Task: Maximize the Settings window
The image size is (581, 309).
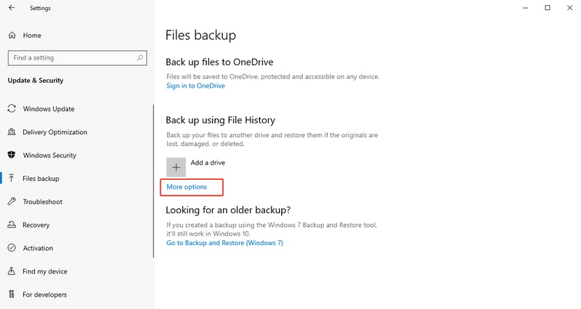Action: [x=548, y=8]
